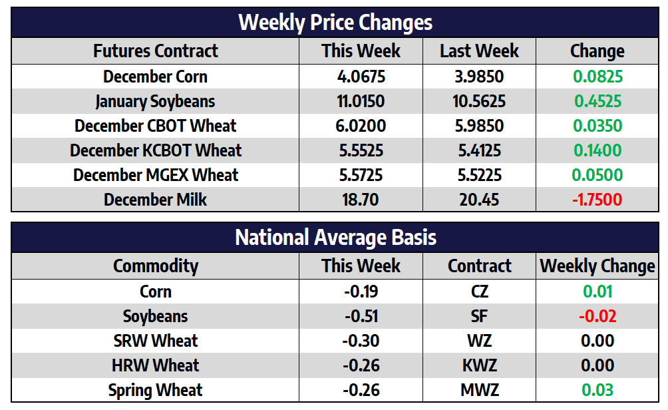Select Spring Wheat weekly change 0.03
Image resolution: width=668 pixels, height=410 pixels.
click(x=597, y=390)
